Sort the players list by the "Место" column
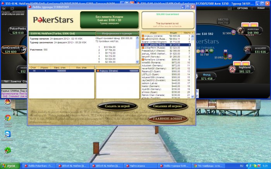Screen dimensions: 271x169 point(187,32)
